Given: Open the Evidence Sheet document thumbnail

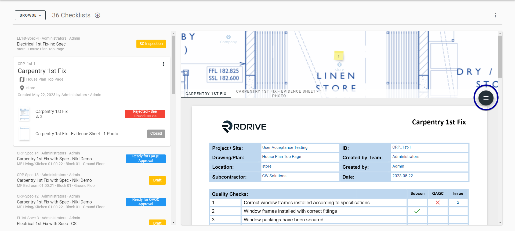Looking at the screenshot, I should tap(24, 134).
